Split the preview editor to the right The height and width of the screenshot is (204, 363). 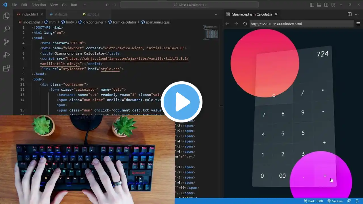[x=350, y=14]
